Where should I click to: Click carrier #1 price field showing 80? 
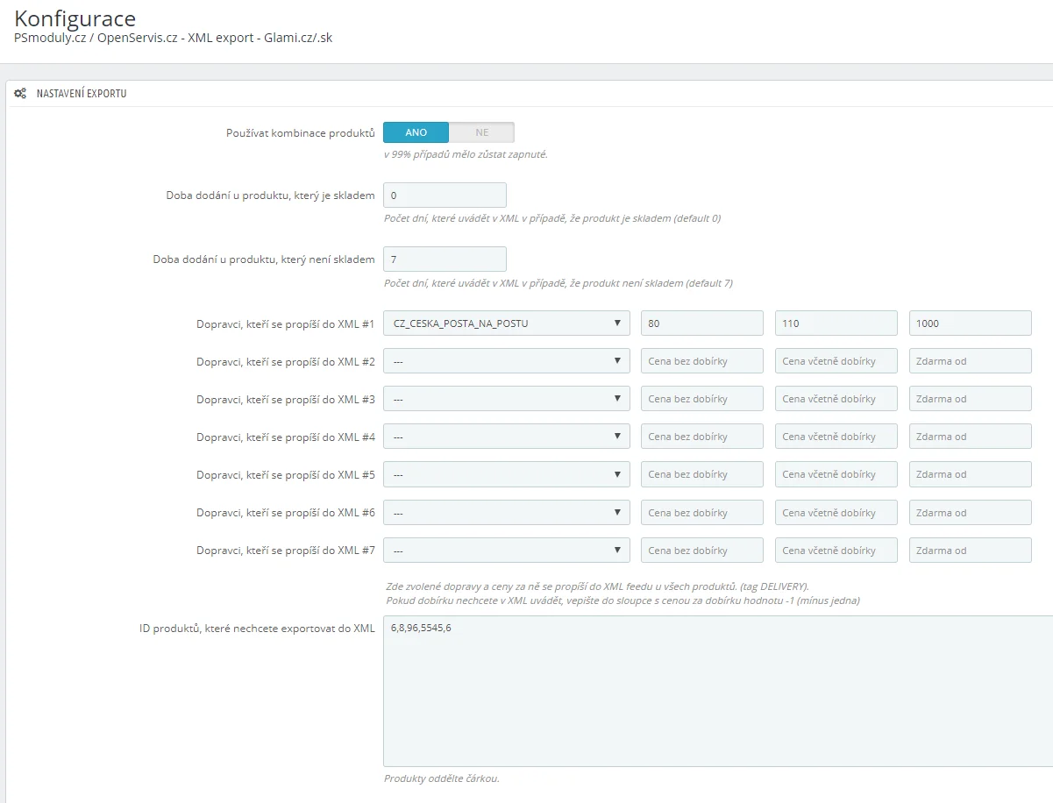(x=701, y=323)
